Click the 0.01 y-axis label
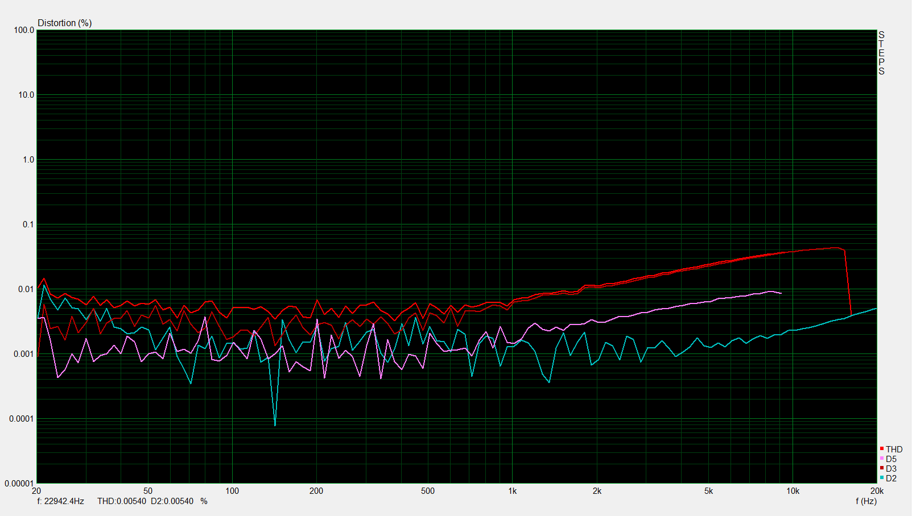The height and width of the screenshot is (516, 912). pos(26,289)
